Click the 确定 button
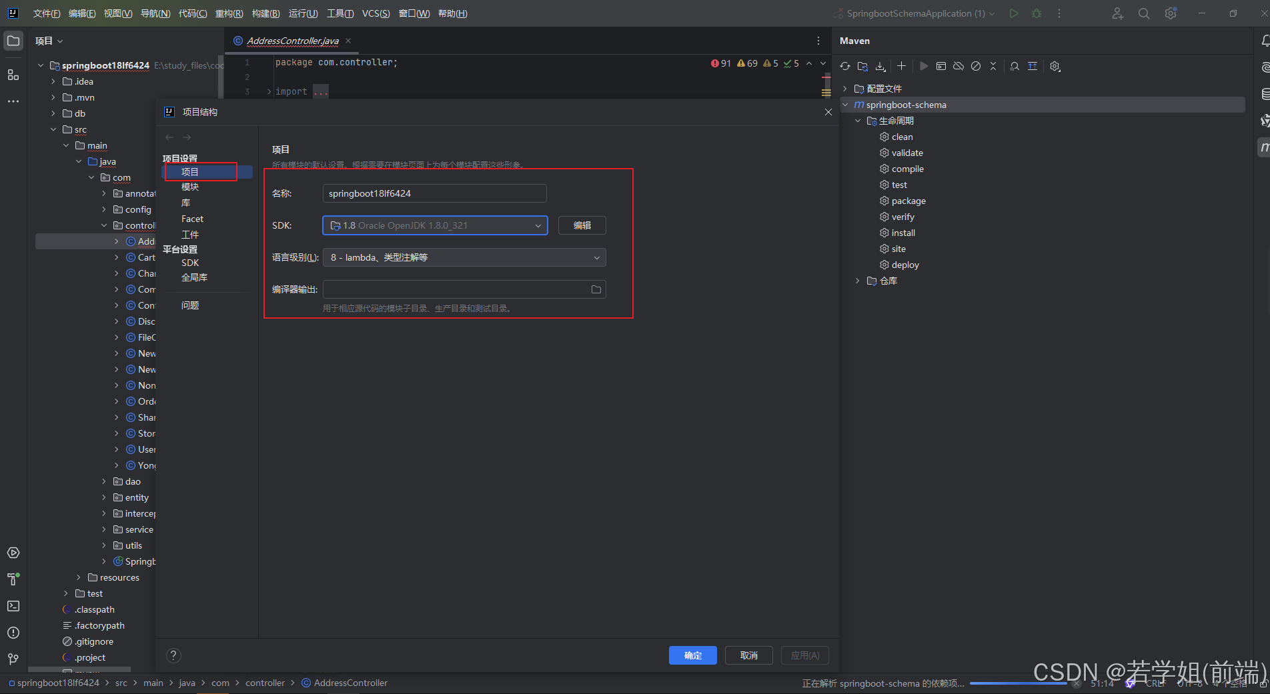 point(692,655)
